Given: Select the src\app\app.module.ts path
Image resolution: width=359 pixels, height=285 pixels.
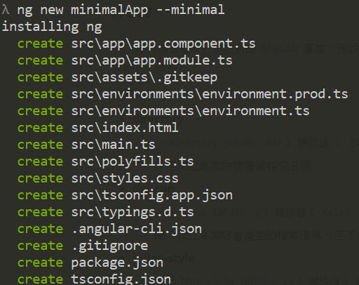Looking at the screenshot, I should click(152, 60).
